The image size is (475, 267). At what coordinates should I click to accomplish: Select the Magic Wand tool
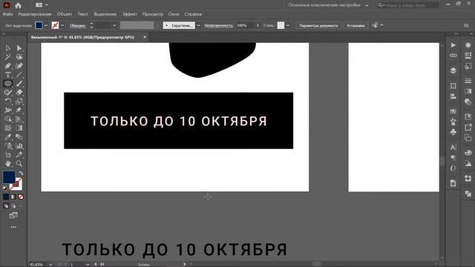(x=8, y=57)
